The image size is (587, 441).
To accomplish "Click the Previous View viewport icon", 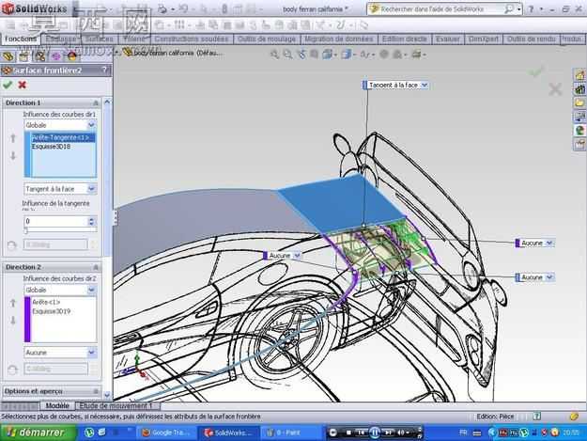I will coord(301,55).
